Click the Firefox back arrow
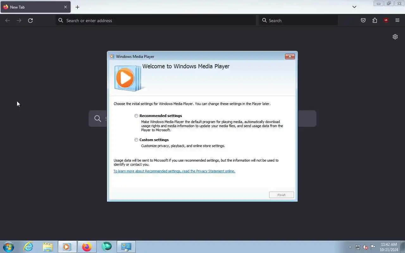 point(8,21)
